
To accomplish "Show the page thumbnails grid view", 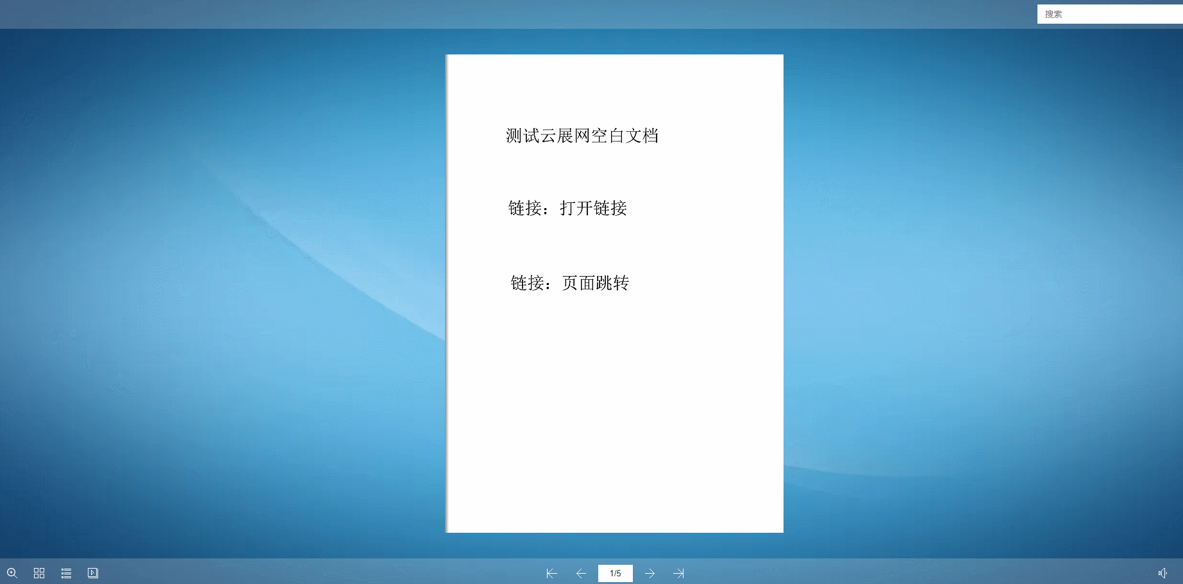I will [39, 573].
